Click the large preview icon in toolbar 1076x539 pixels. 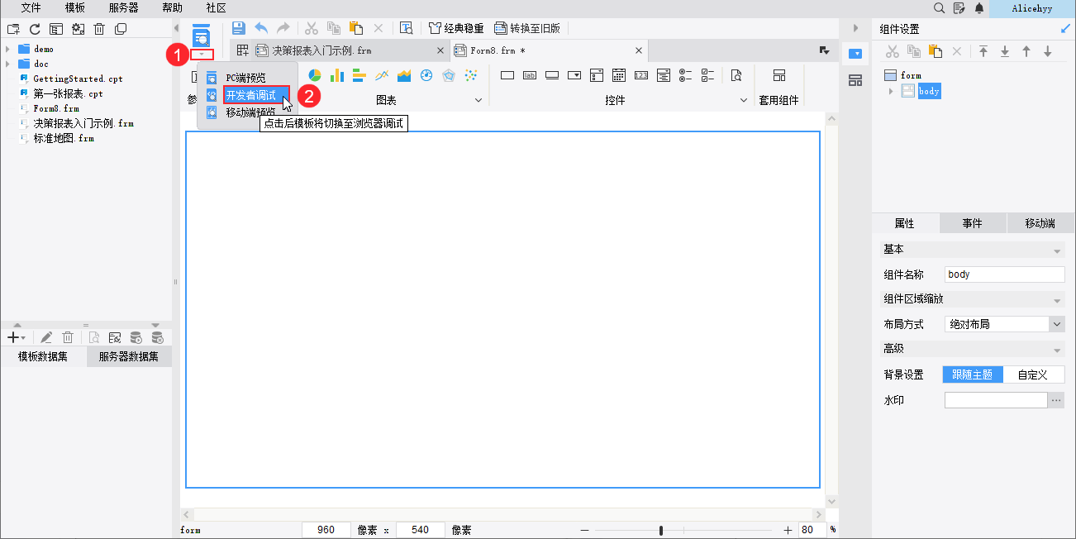click(x=201, y=35)
